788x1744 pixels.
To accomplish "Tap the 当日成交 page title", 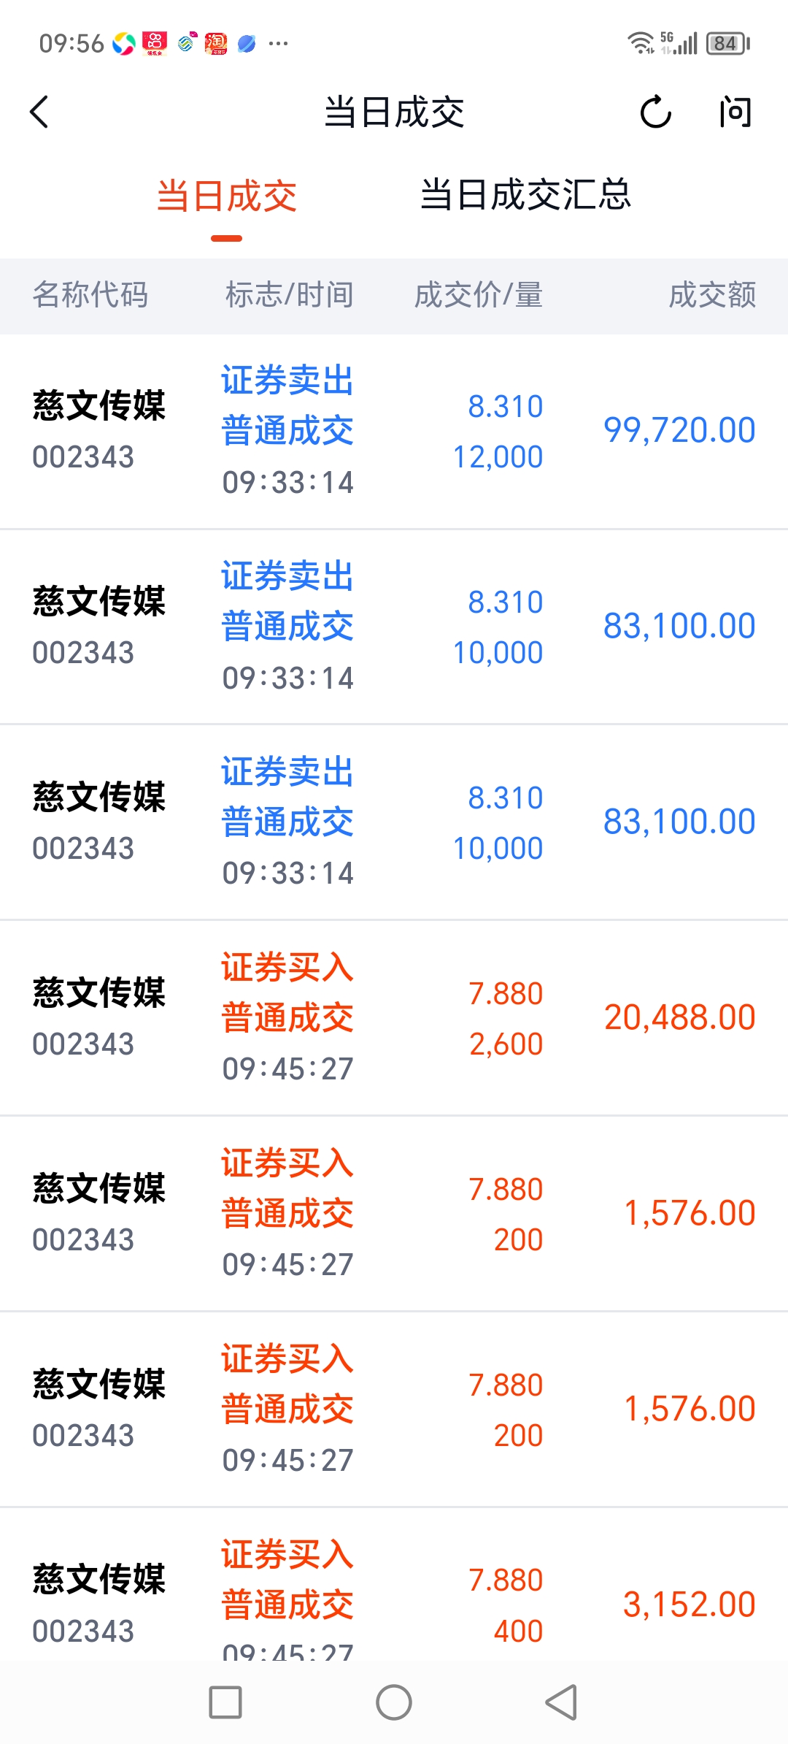I will pos(394,112).
